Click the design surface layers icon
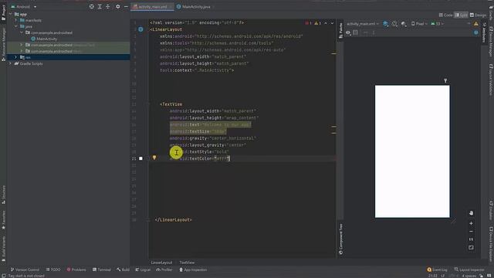The height and width of the screenshot is (278, 494). pyautogui.click(x=385, y=24)
